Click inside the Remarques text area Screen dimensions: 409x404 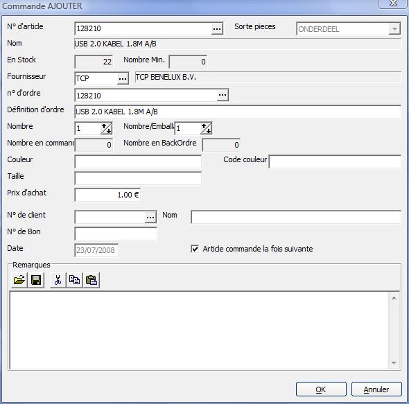click(x=199, y=330)
